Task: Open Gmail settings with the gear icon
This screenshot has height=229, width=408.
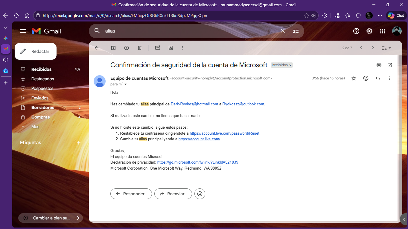Action: 369,31
